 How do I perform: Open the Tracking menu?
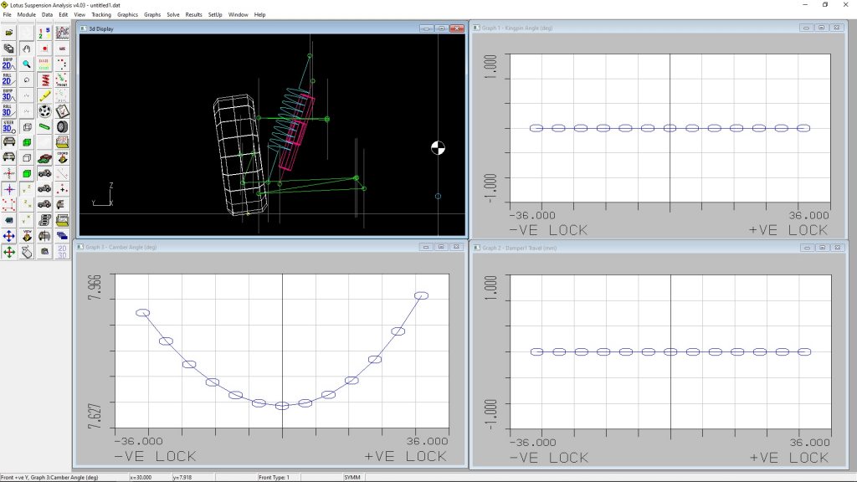click(101, 15)
